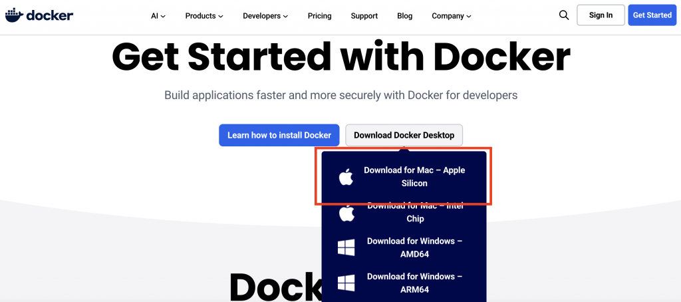The image size is (681, 302).
Task: Expand the Products menu
Action: click(x=204, y=16)
